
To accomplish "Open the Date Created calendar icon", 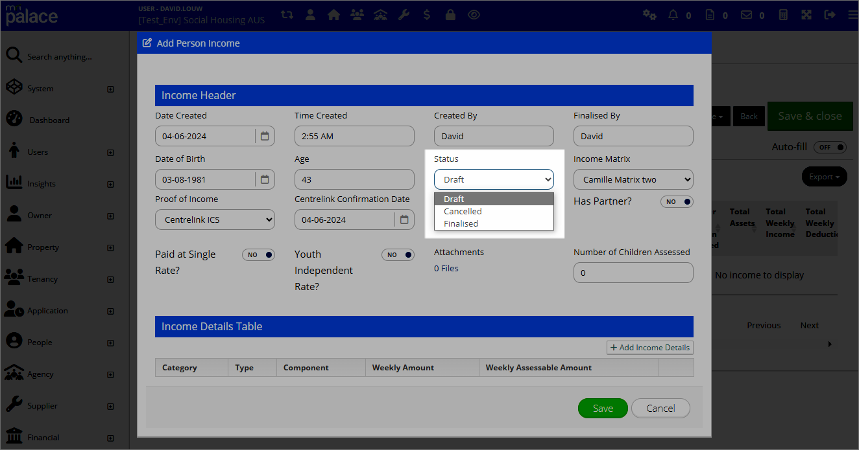I will click(265, 136).
